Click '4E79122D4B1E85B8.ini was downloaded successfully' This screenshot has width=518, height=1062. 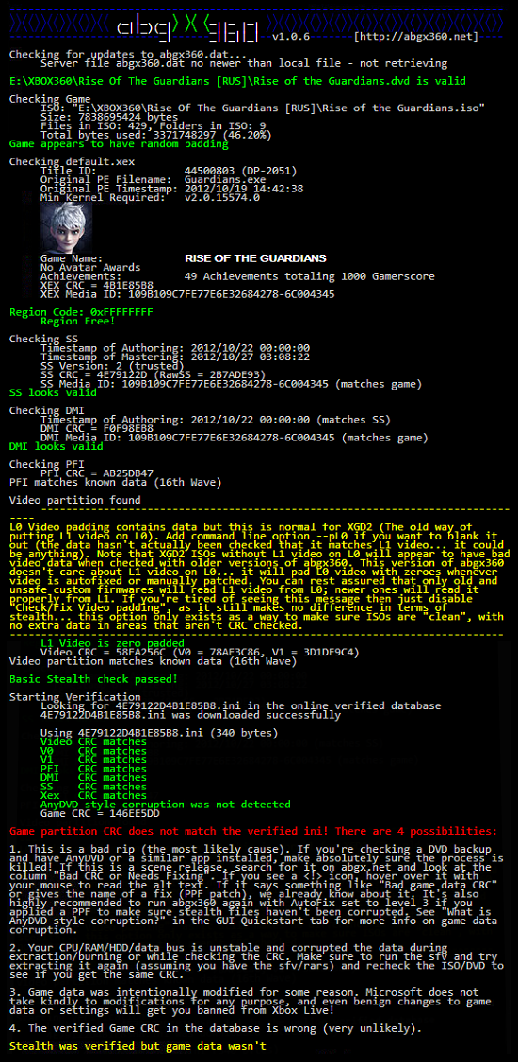point(190,715)
